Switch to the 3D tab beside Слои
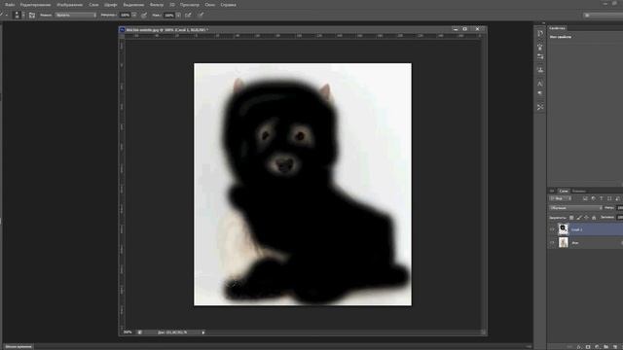The width and height of the screenshot is (623, 350). [x=552, y=191]
